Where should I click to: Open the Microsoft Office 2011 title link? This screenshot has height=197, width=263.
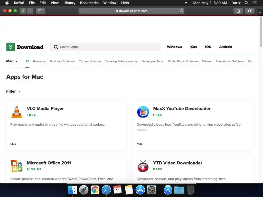(49, 163)
